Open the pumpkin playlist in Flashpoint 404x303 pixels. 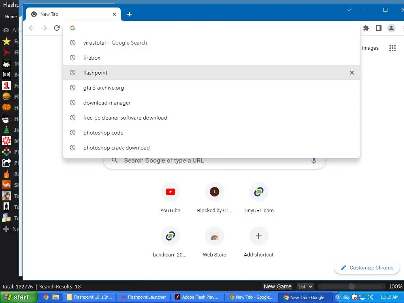(6, 108)
